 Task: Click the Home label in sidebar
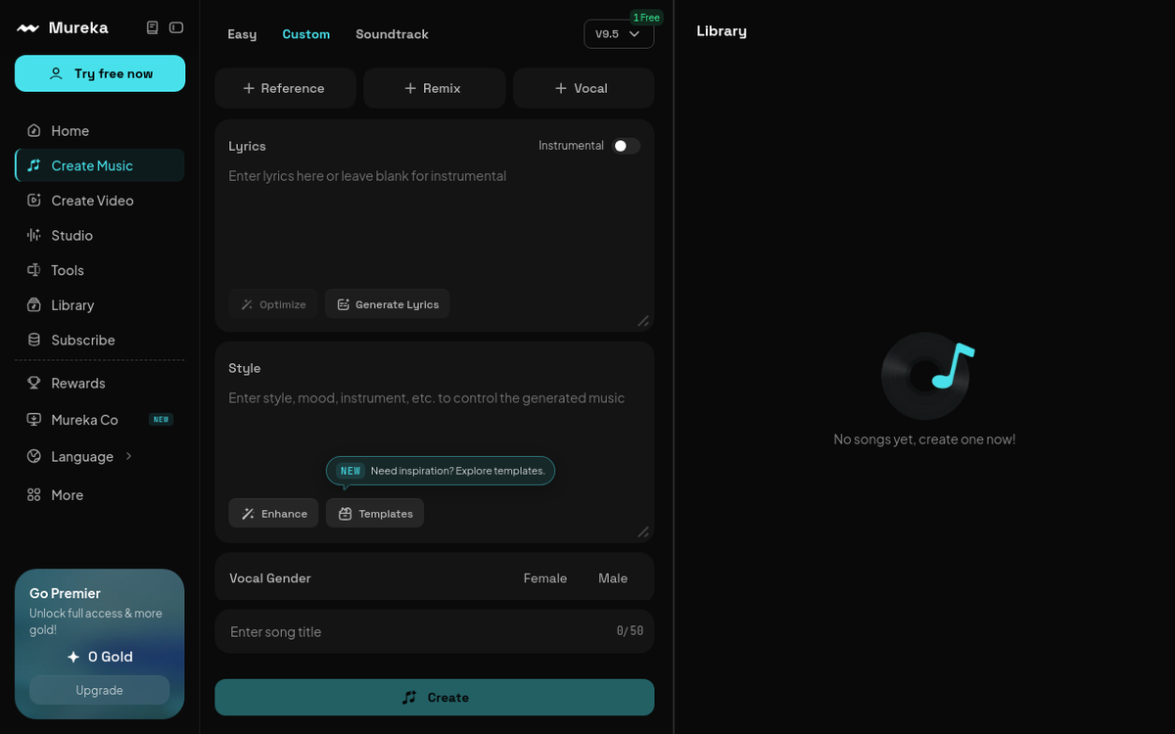click(x=70, y=131)
